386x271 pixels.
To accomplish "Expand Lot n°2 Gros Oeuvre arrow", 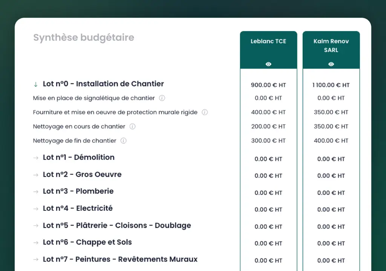I will 36,175.
